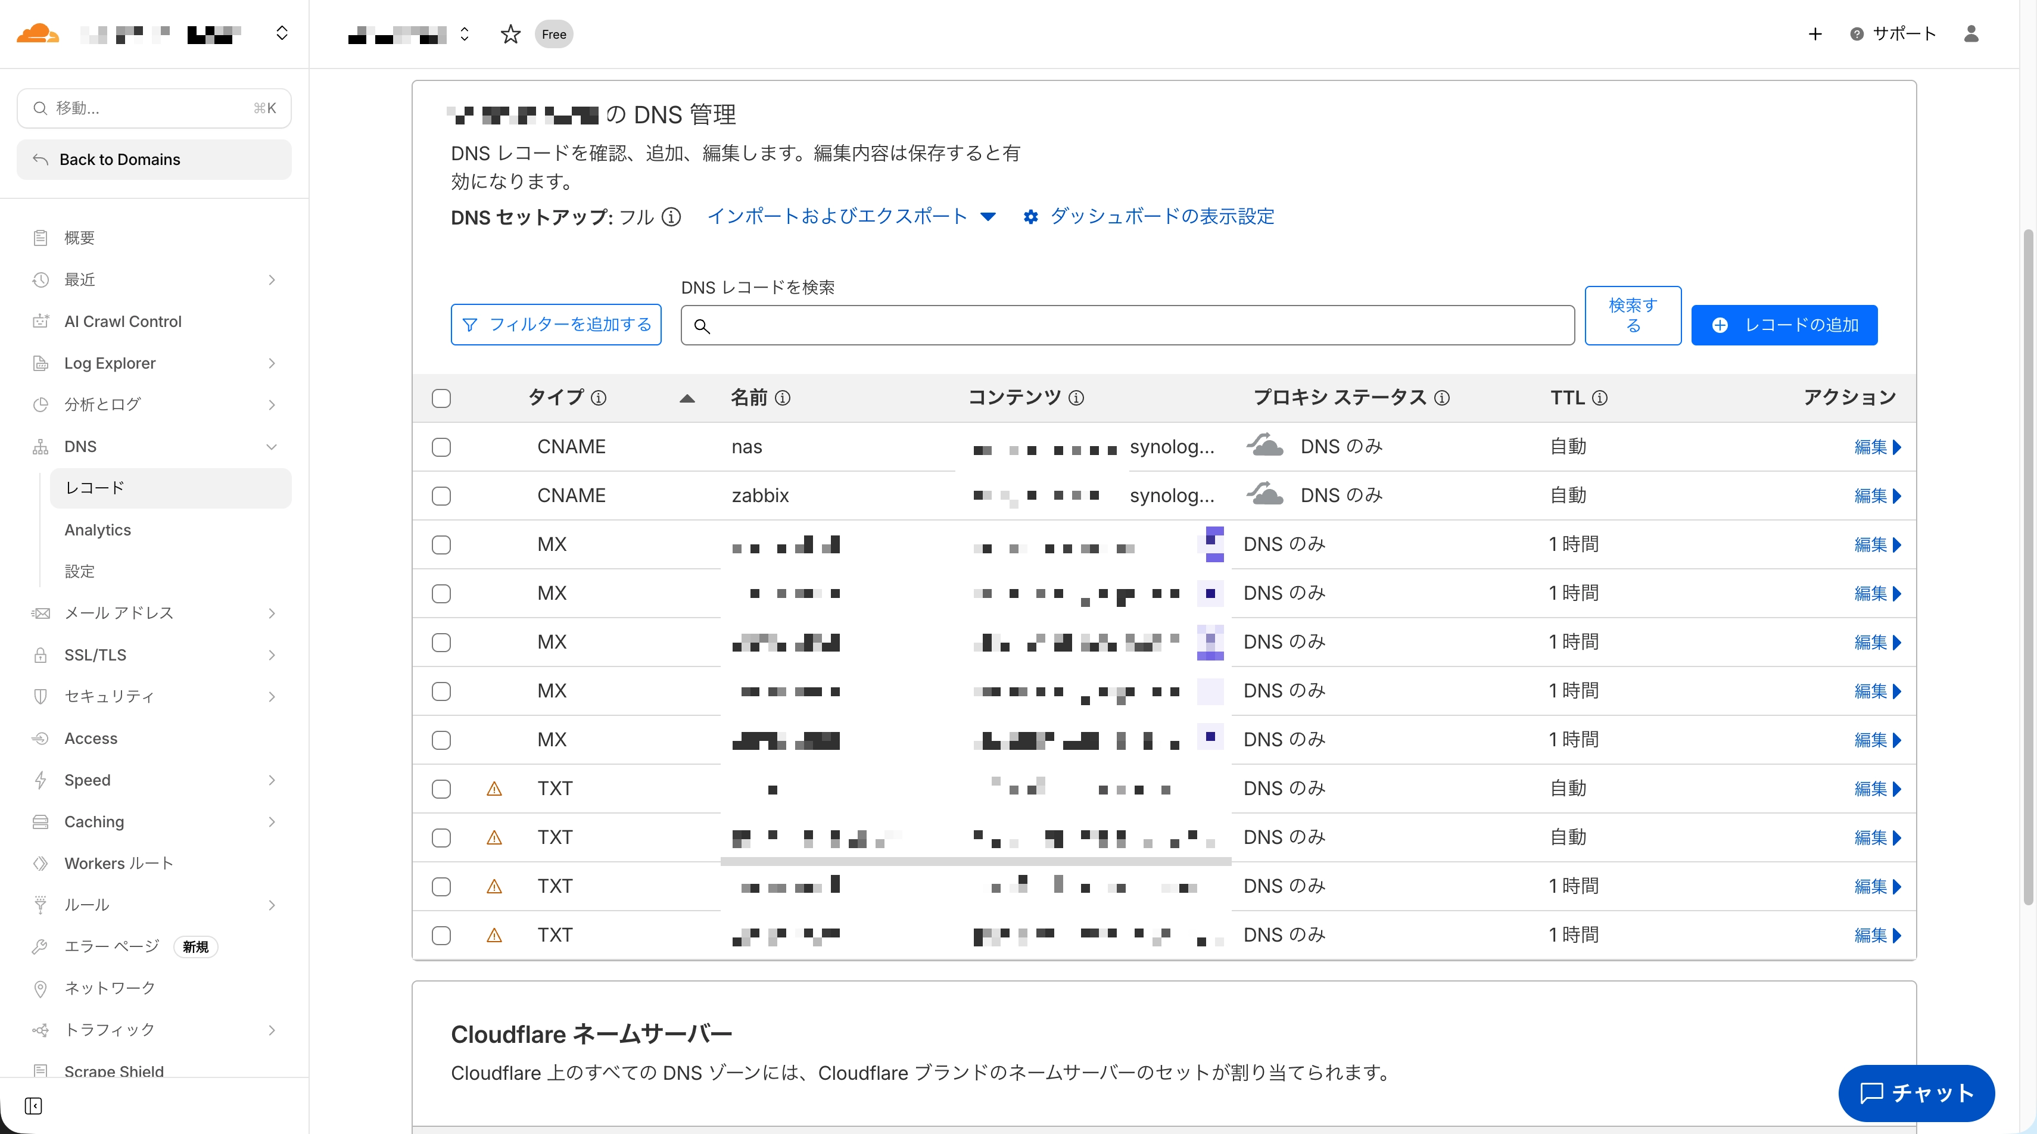Open インポートおよびエクスポート dropdown
Viewport: 2037px width, 1134px height.
click(x=851, y=217)
